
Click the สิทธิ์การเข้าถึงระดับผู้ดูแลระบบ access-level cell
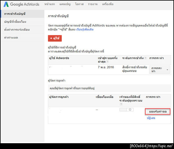pyautogui.click(x=135, y=69)
